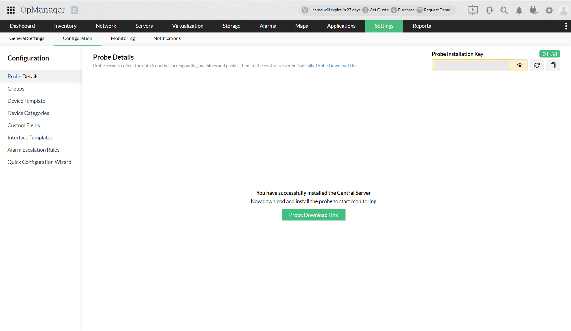Image resolution: width=571 pixels, height=331 pixels.
Task: Open Groups in the sidebar
Action: (41, 89)
